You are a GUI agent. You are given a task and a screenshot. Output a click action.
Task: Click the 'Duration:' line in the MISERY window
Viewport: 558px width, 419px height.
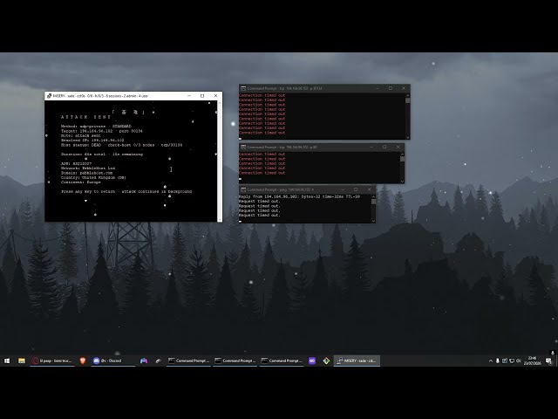102,155
